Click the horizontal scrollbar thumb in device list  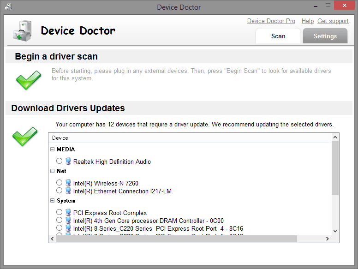coord(177,239)
